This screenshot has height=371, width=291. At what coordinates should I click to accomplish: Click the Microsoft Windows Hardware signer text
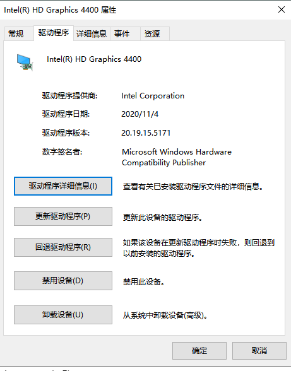pos(177,152)
